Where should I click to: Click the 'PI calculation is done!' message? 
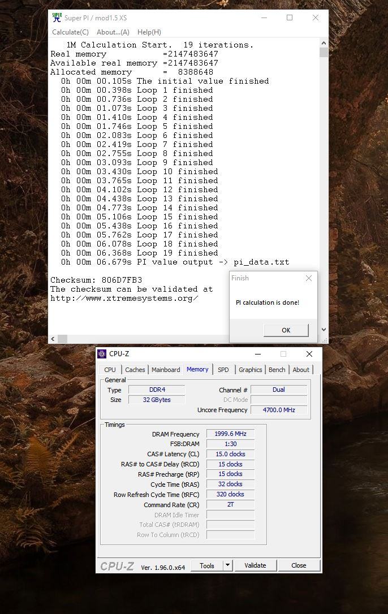[x=268, y=302]
